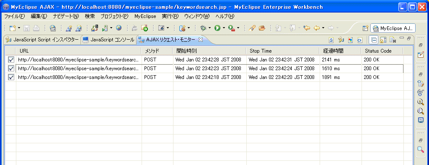Click the monitor icon in right sidebar
Screen dimensions: 429x165
point(421,120)
